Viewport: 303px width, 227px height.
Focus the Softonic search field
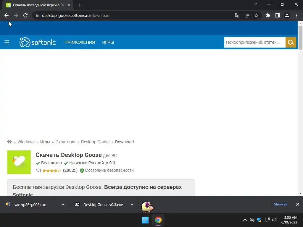[255, 42]
